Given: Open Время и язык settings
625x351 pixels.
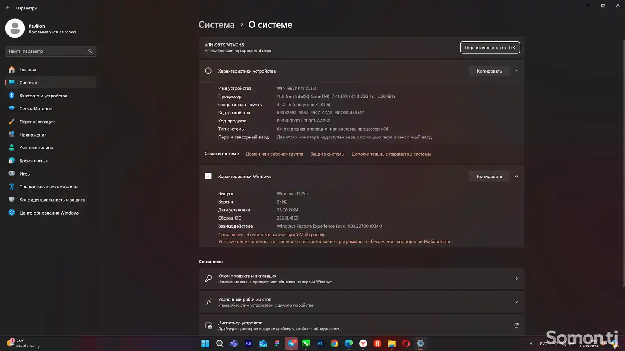Looking at the screenshot, I should (51, 161).
